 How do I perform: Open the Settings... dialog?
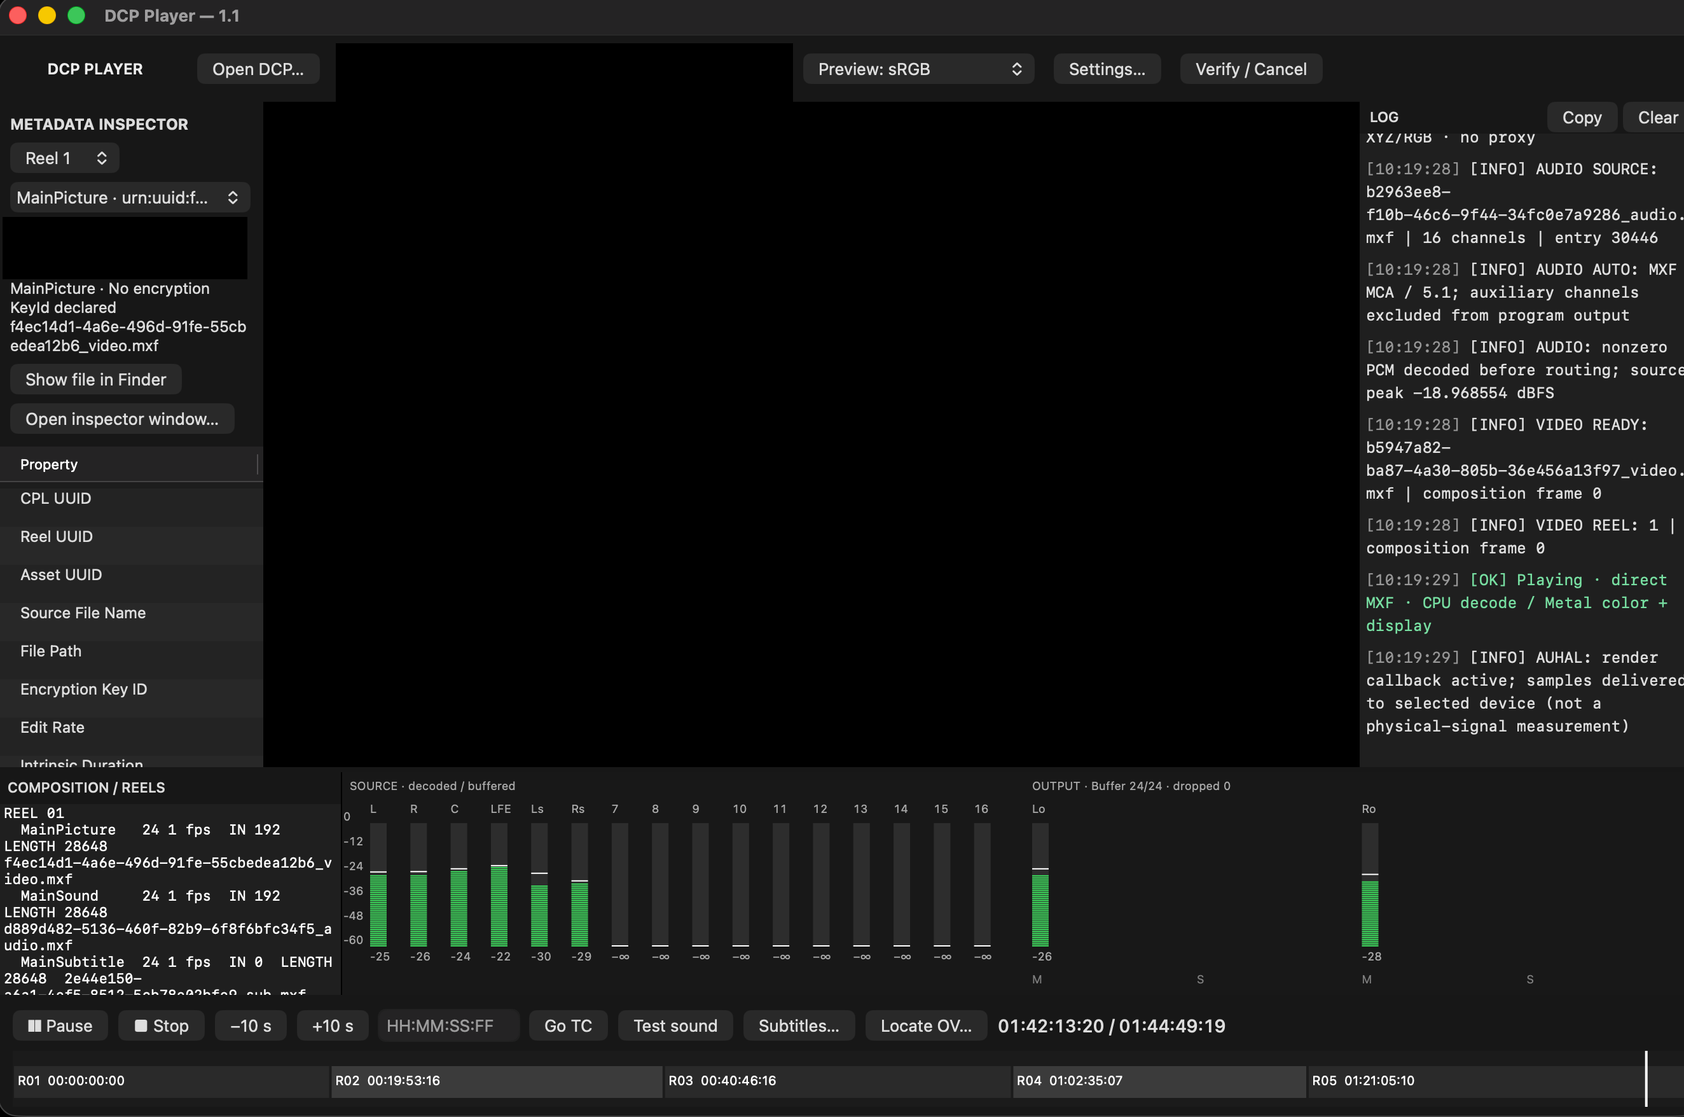[1107, 69]
